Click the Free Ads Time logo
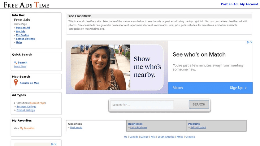Viewport: 260px width, 146px height. (x=26, y=5)
